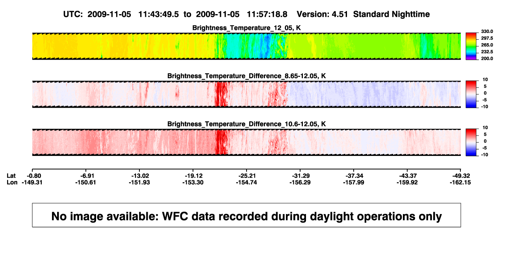Click the latitude value -37.34
512x262 pixels.
pyautogui.click(x=354, y=176)
